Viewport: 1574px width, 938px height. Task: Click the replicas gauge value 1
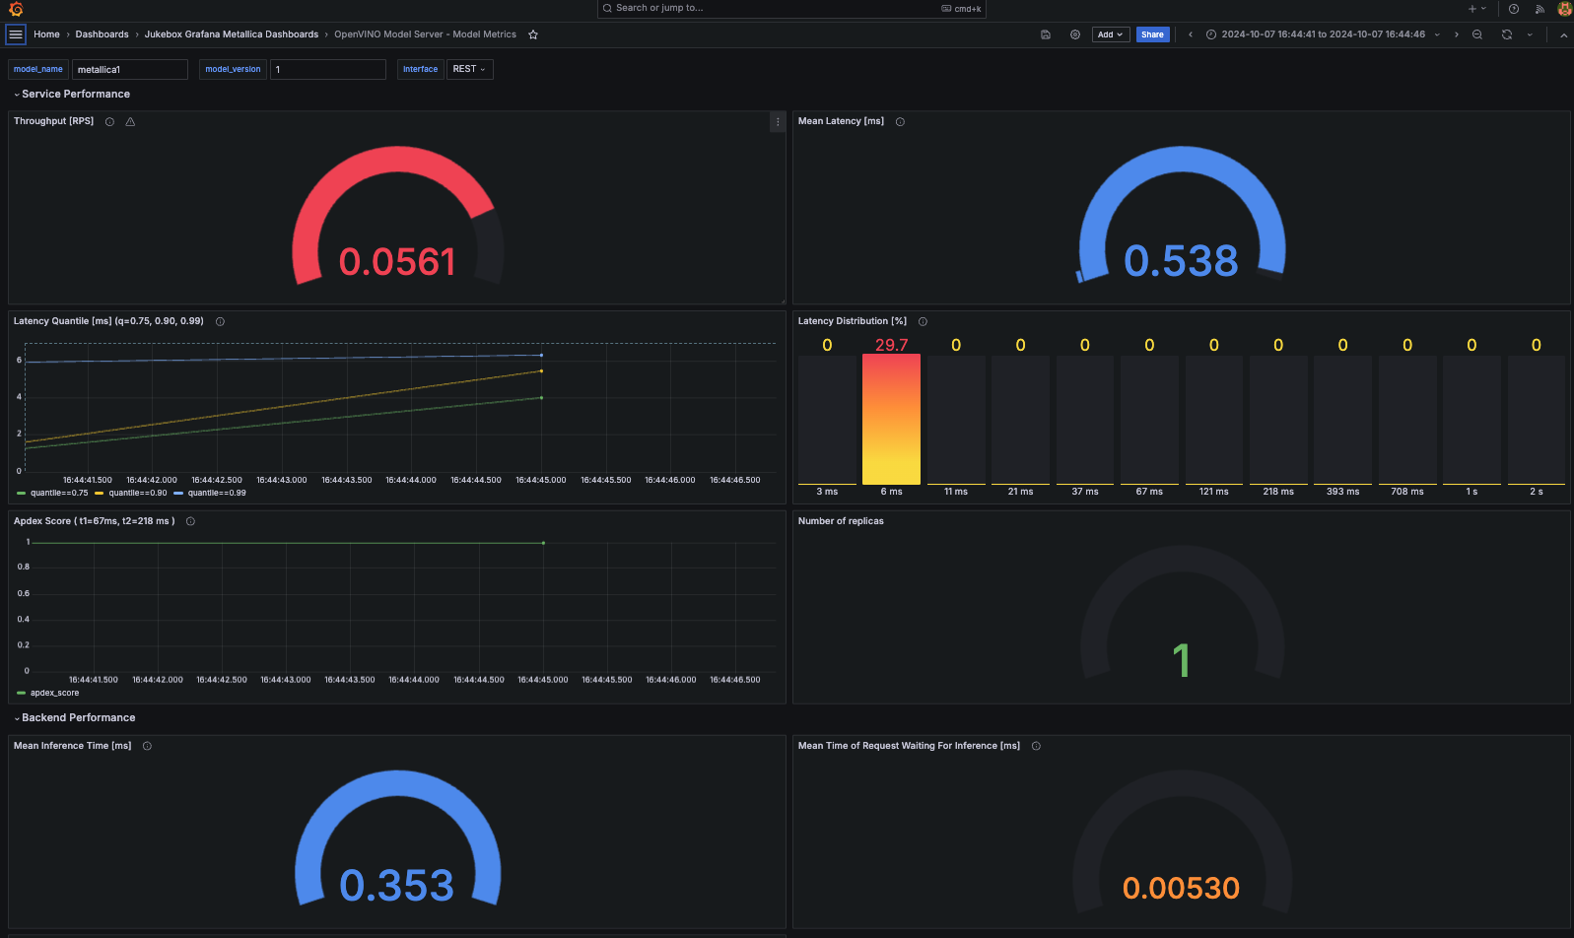[1181, 660]
